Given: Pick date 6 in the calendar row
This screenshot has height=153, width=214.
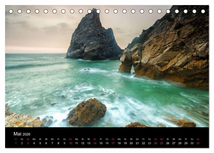Looking at the screenshot, I should (46, 143).
